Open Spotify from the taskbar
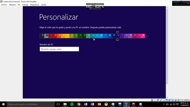 tap(72, 104)
